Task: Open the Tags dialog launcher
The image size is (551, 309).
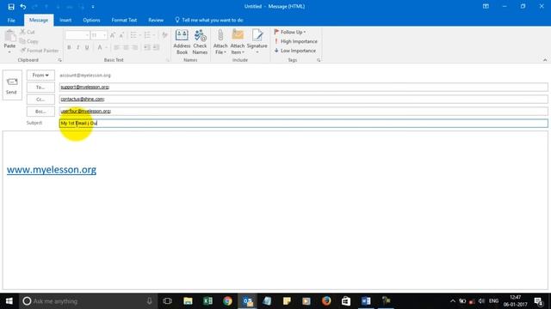Action: (319, 60)
